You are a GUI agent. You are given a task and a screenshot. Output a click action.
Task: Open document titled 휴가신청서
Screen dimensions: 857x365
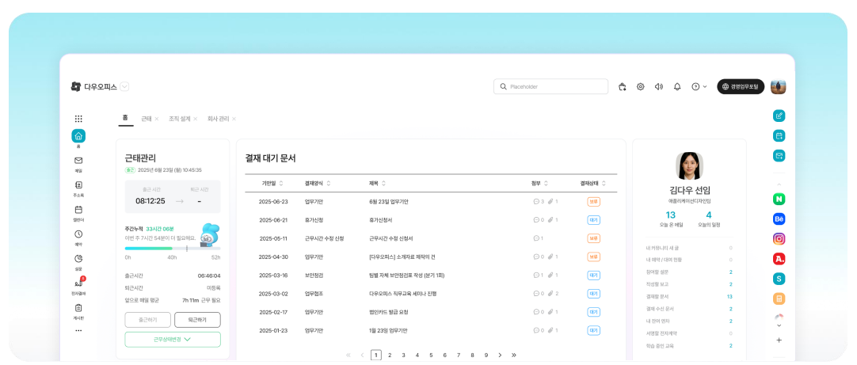[x=381, y=220]
